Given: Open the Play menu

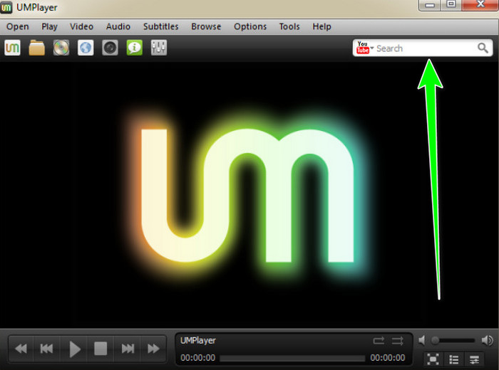Looking at the screenshot, I should [x=49, y=26].
